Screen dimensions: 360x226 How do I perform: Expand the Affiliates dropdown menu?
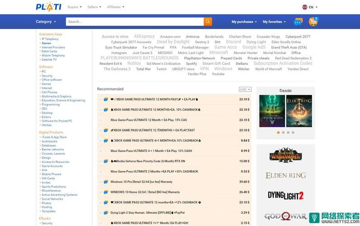(115, 7)
